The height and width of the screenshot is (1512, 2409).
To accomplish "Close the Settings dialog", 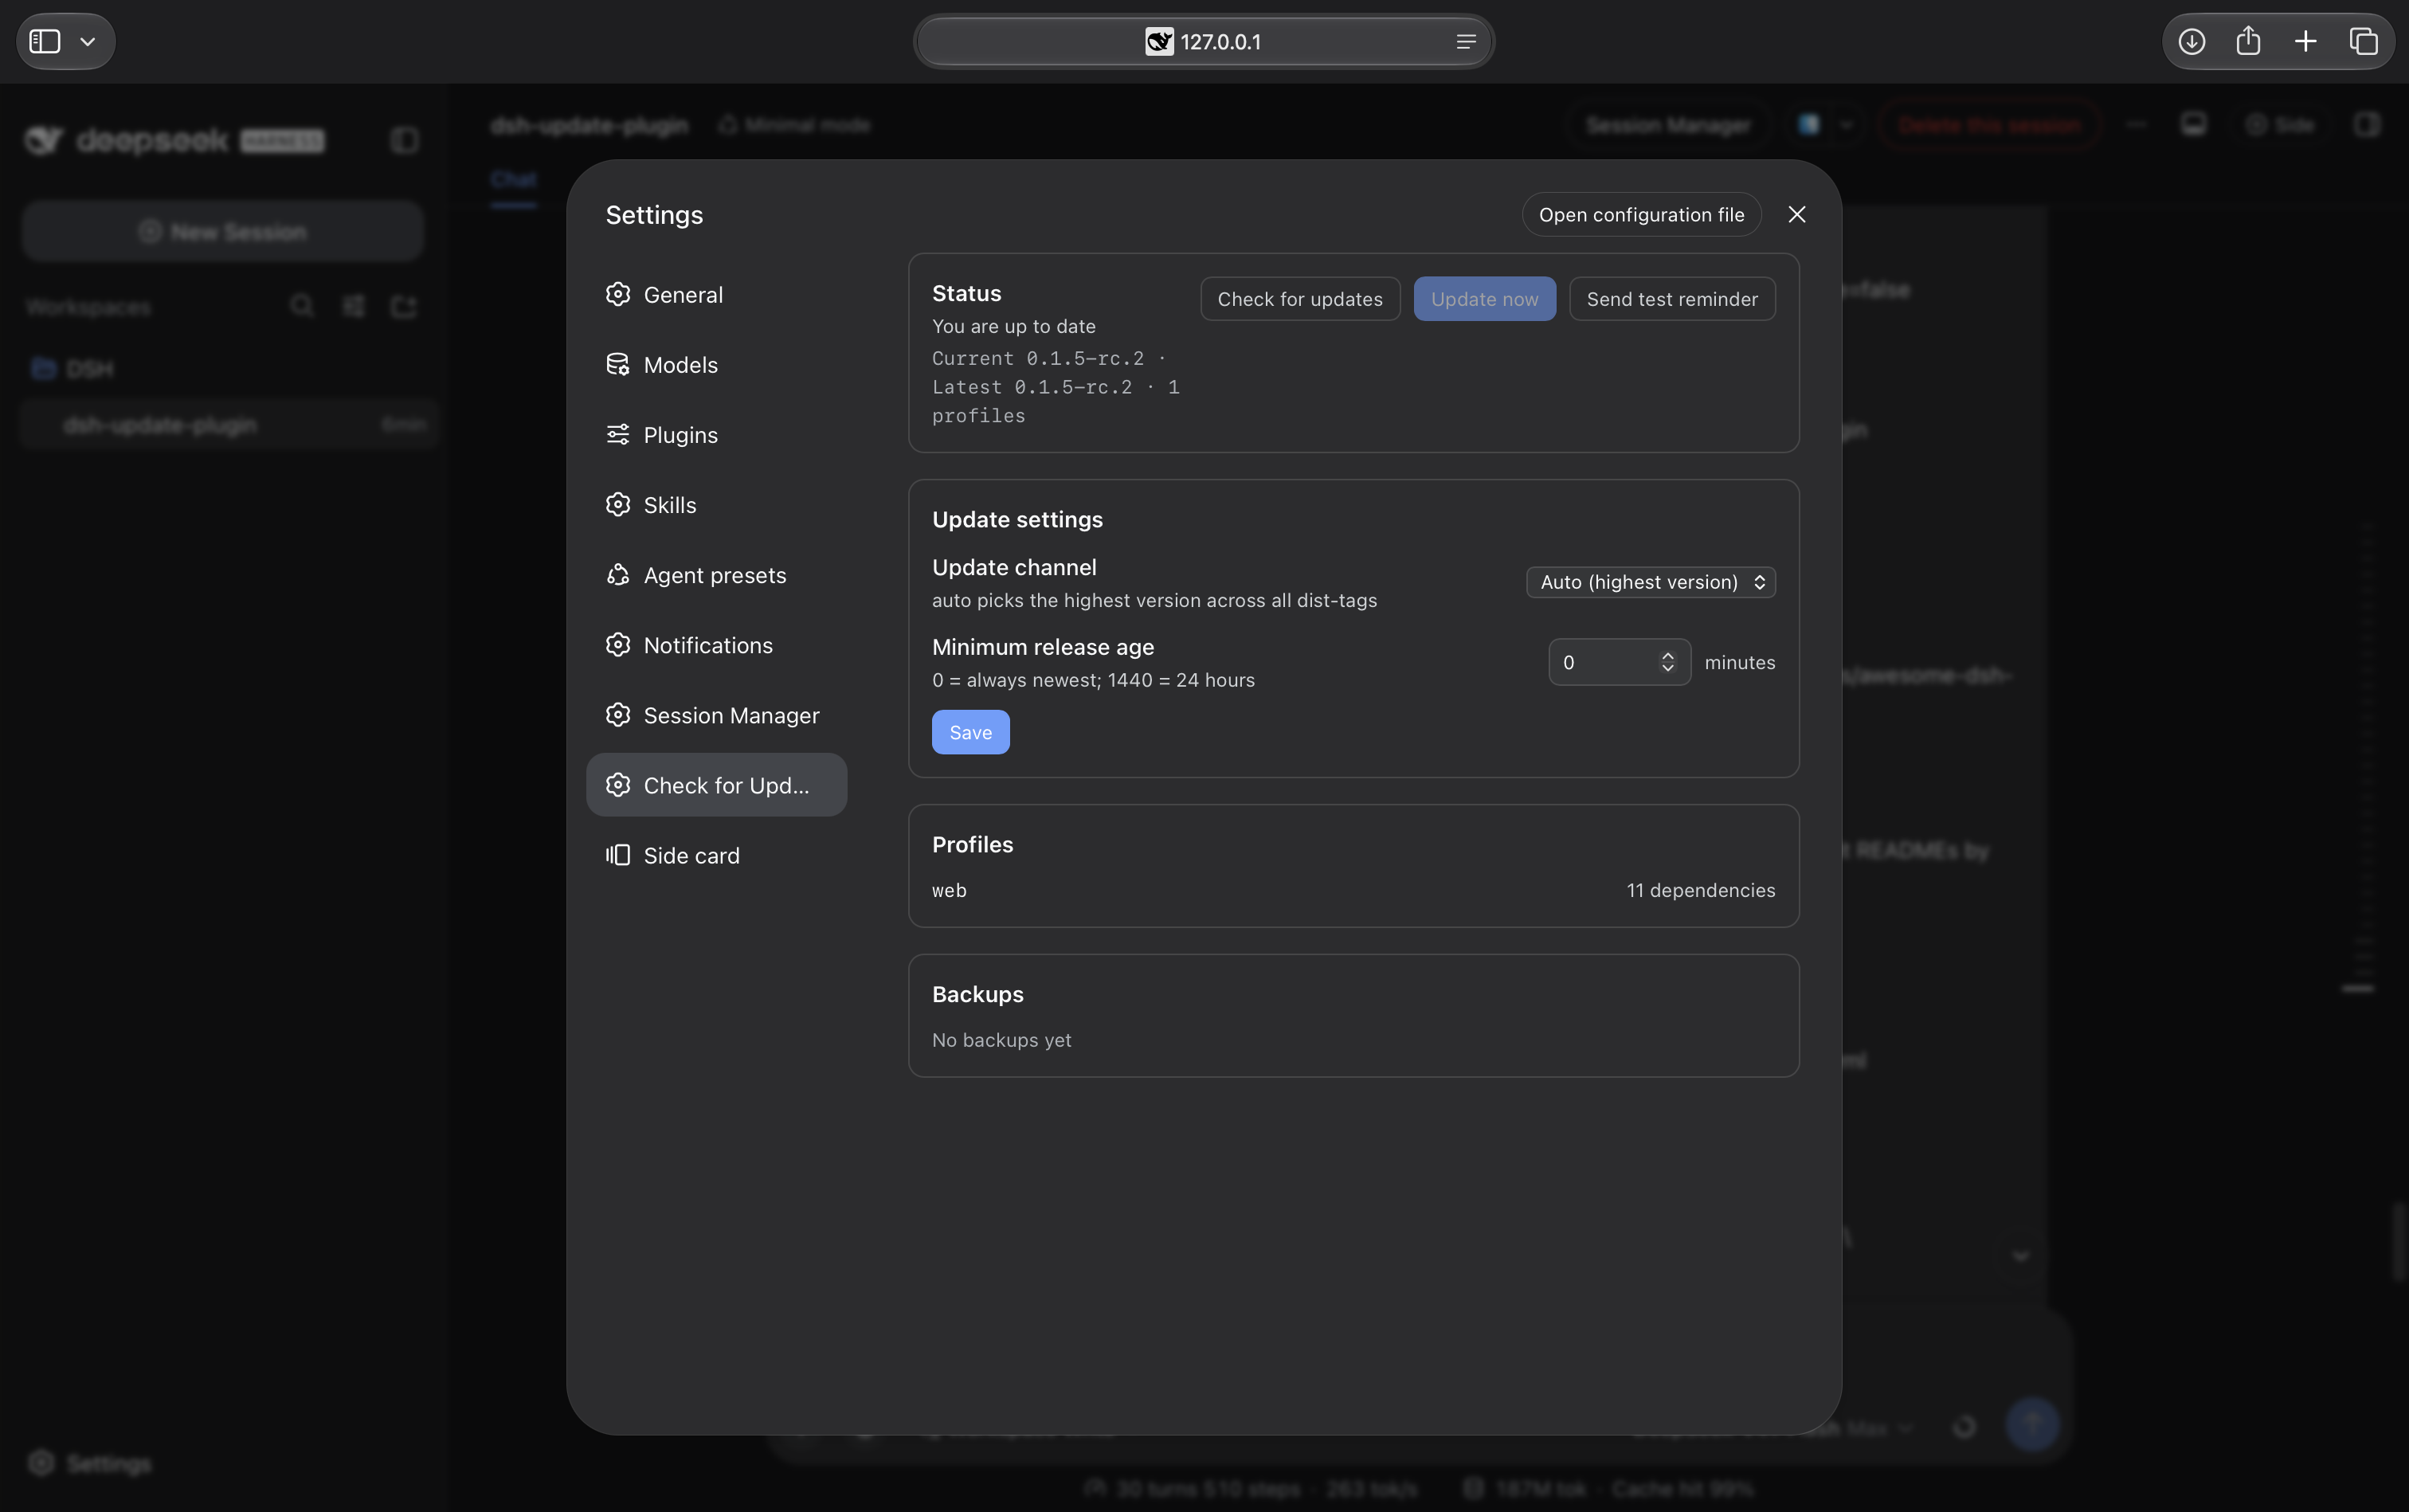I will (1796, 214).
